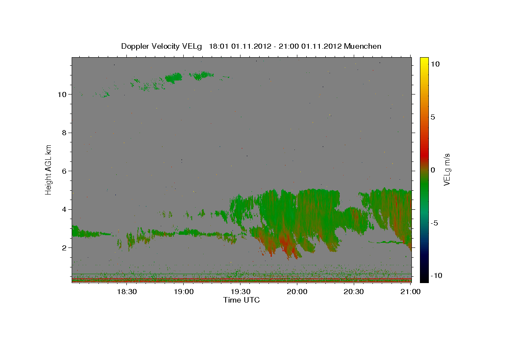Click the 20:00 time tick label

point(297,292)
